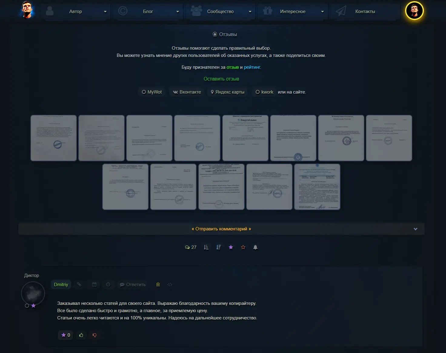Open the comments count icon showing 27
Screen dimensions: 446x353
(191, 247)
